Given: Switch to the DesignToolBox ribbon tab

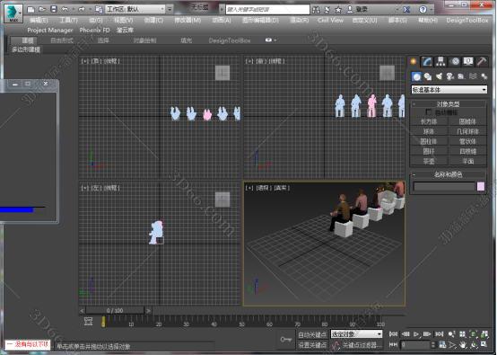Looking at the screenshot, I should click(x=230, y=40).
